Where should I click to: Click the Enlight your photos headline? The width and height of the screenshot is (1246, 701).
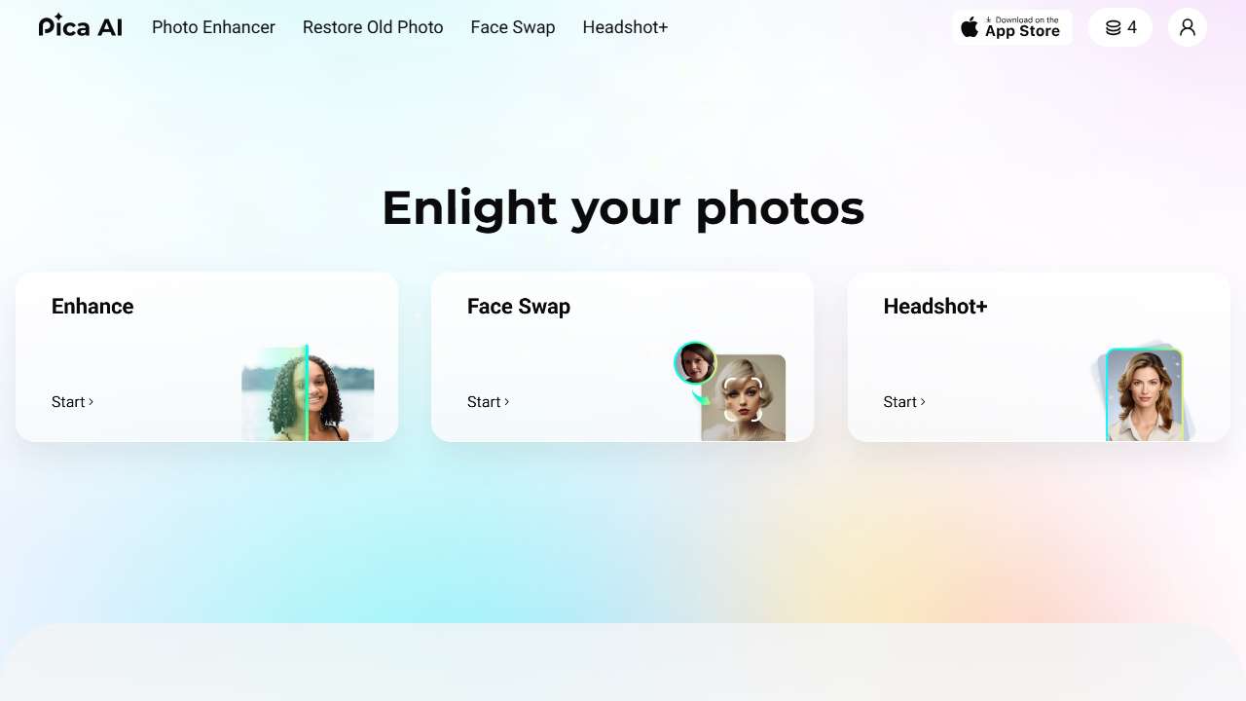[623, 207]
